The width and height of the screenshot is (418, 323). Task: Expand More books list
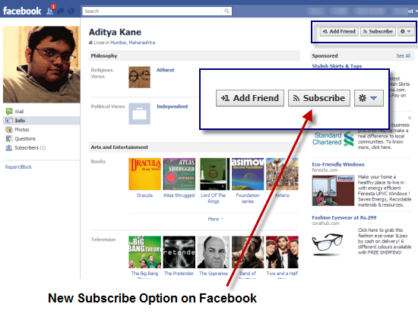215,219
